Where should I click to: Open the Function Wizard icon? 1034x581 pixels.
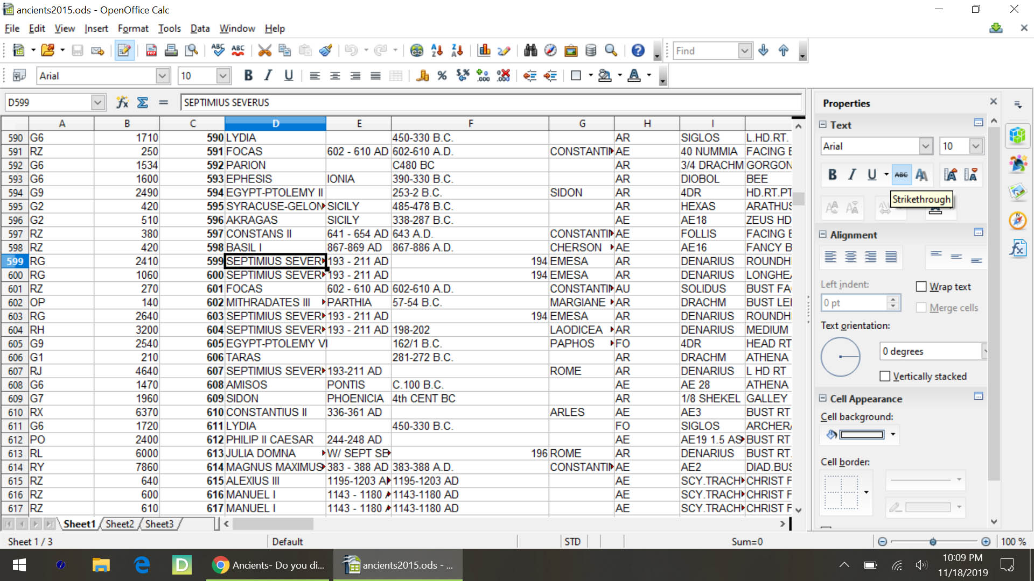[x=122, y=102]
